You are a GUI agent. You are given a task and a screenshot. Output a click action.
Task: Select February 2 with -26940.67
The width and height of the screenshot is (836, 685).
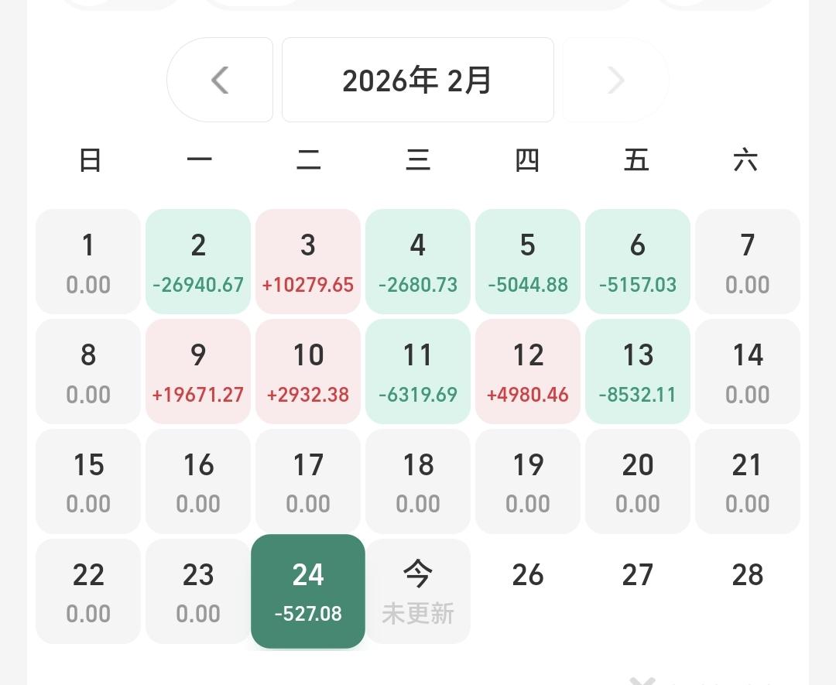click(x=198, y=262)
